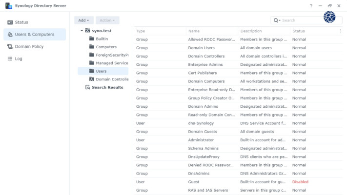Select the Allowed RODC Password row
Screen dimensions: 347x195
click(238, 39)
